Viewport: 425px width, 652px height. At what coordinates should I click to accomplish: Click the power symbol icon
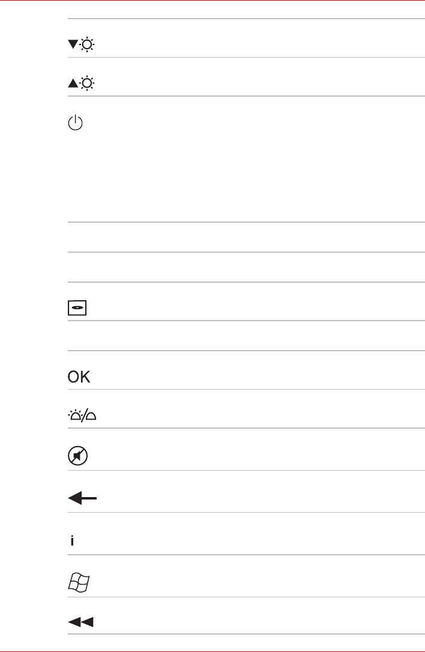[x=75, y=122]
